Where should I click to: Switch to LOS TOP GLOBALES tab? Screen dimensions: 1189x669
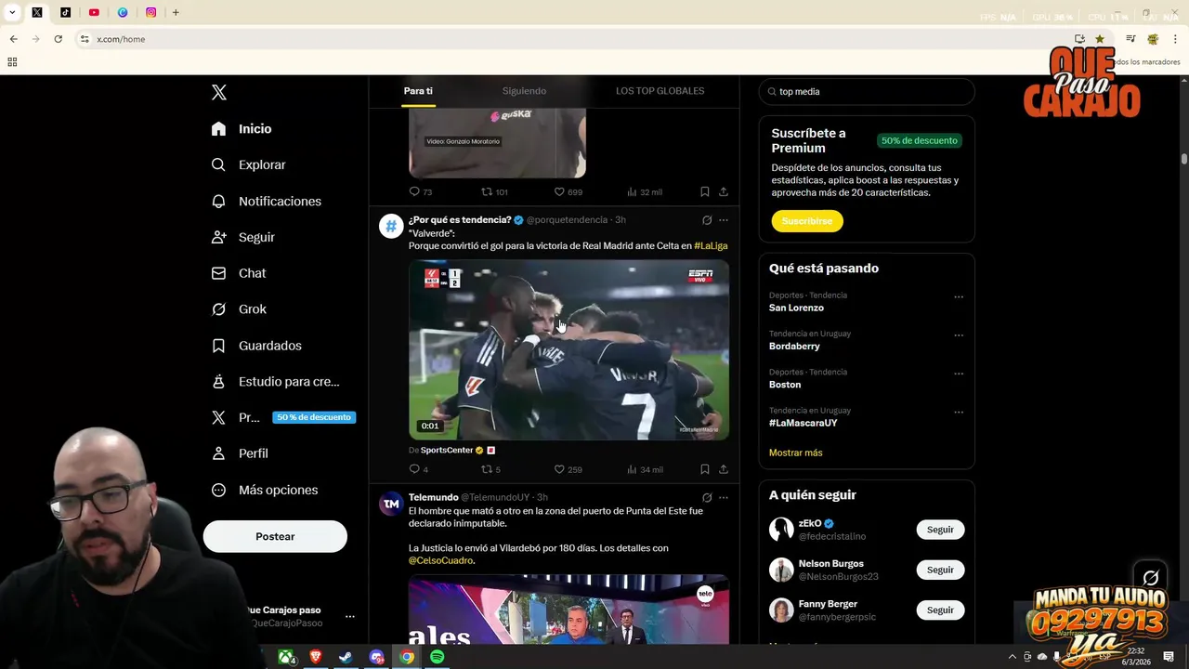point(660,91)
